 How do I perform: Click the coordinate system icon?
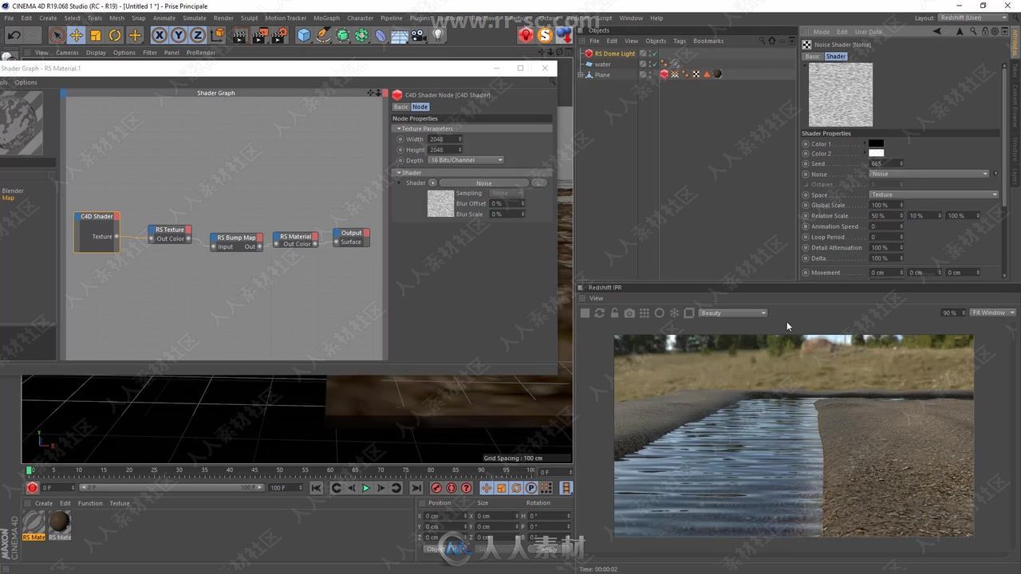(217, 35)
